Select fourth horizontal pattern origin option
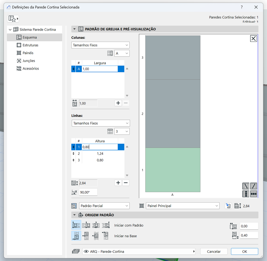 (x=106, y=225)
